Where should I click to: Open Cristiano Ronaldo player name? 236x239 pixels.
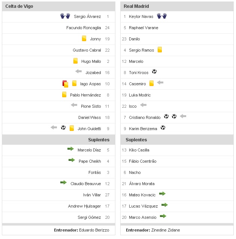click(145, 117)
